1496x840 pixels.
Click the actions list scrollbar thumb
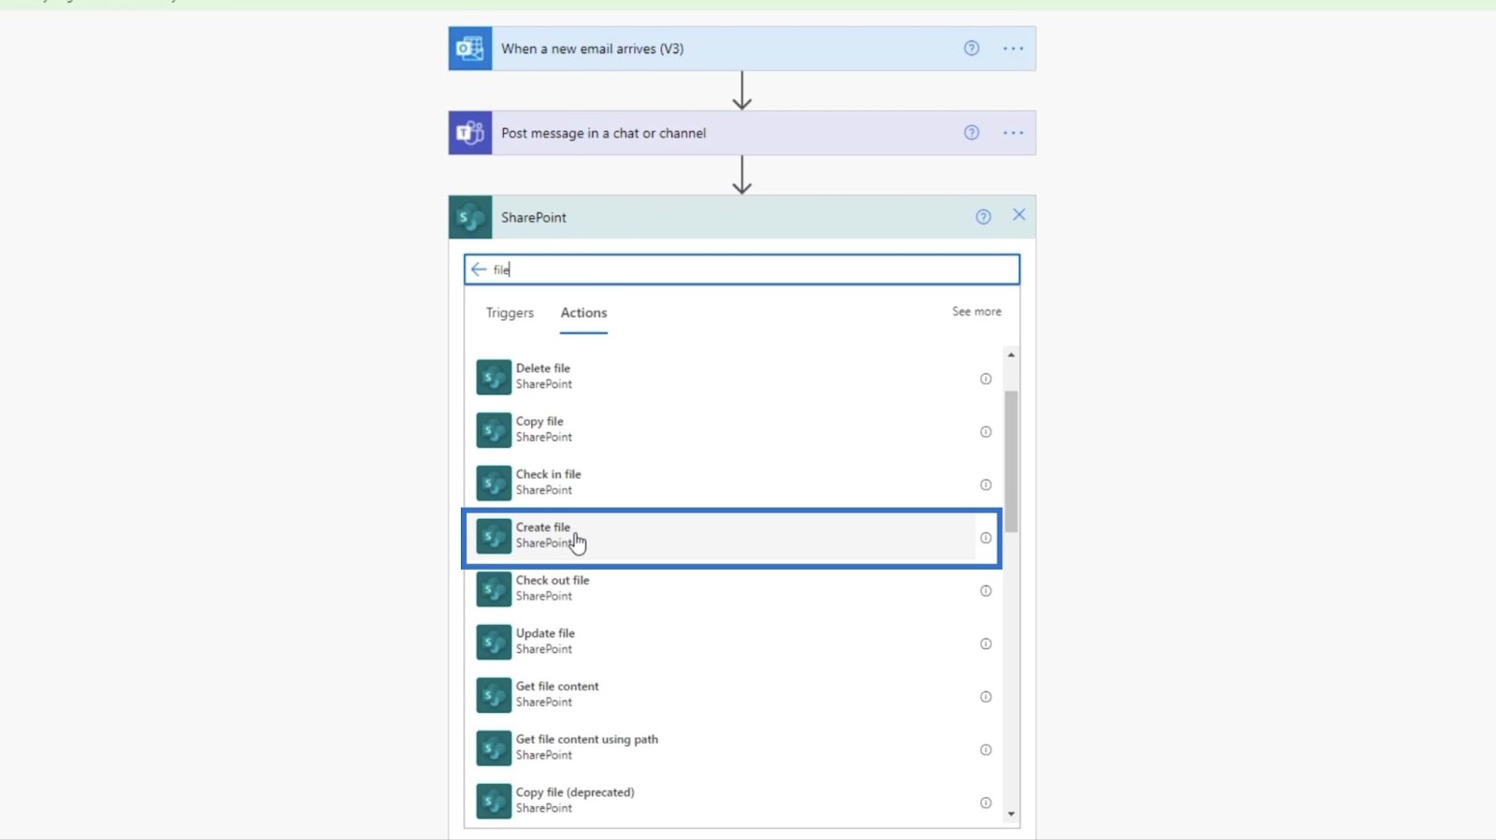pyautogui.click(x=1011, y=462)
